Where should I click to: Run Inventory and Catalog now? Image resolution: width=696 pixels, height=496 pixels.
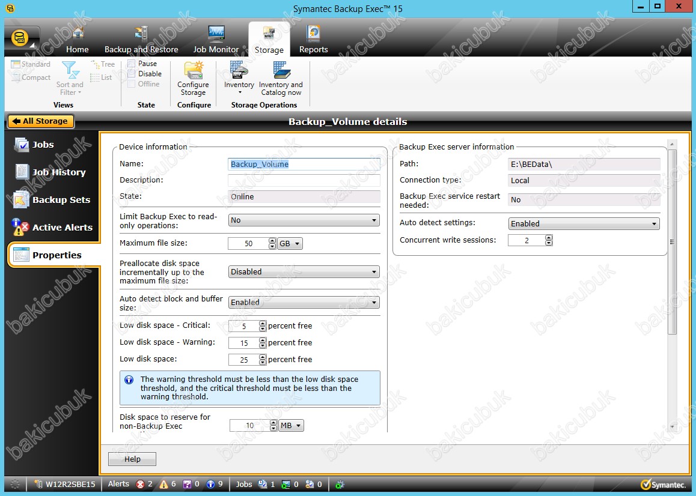[281, 79]
